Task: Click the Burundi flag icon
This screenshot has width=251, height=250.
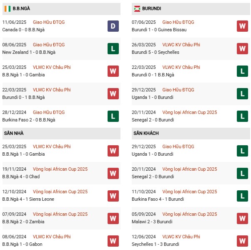Action: click(x=137, y=8)
